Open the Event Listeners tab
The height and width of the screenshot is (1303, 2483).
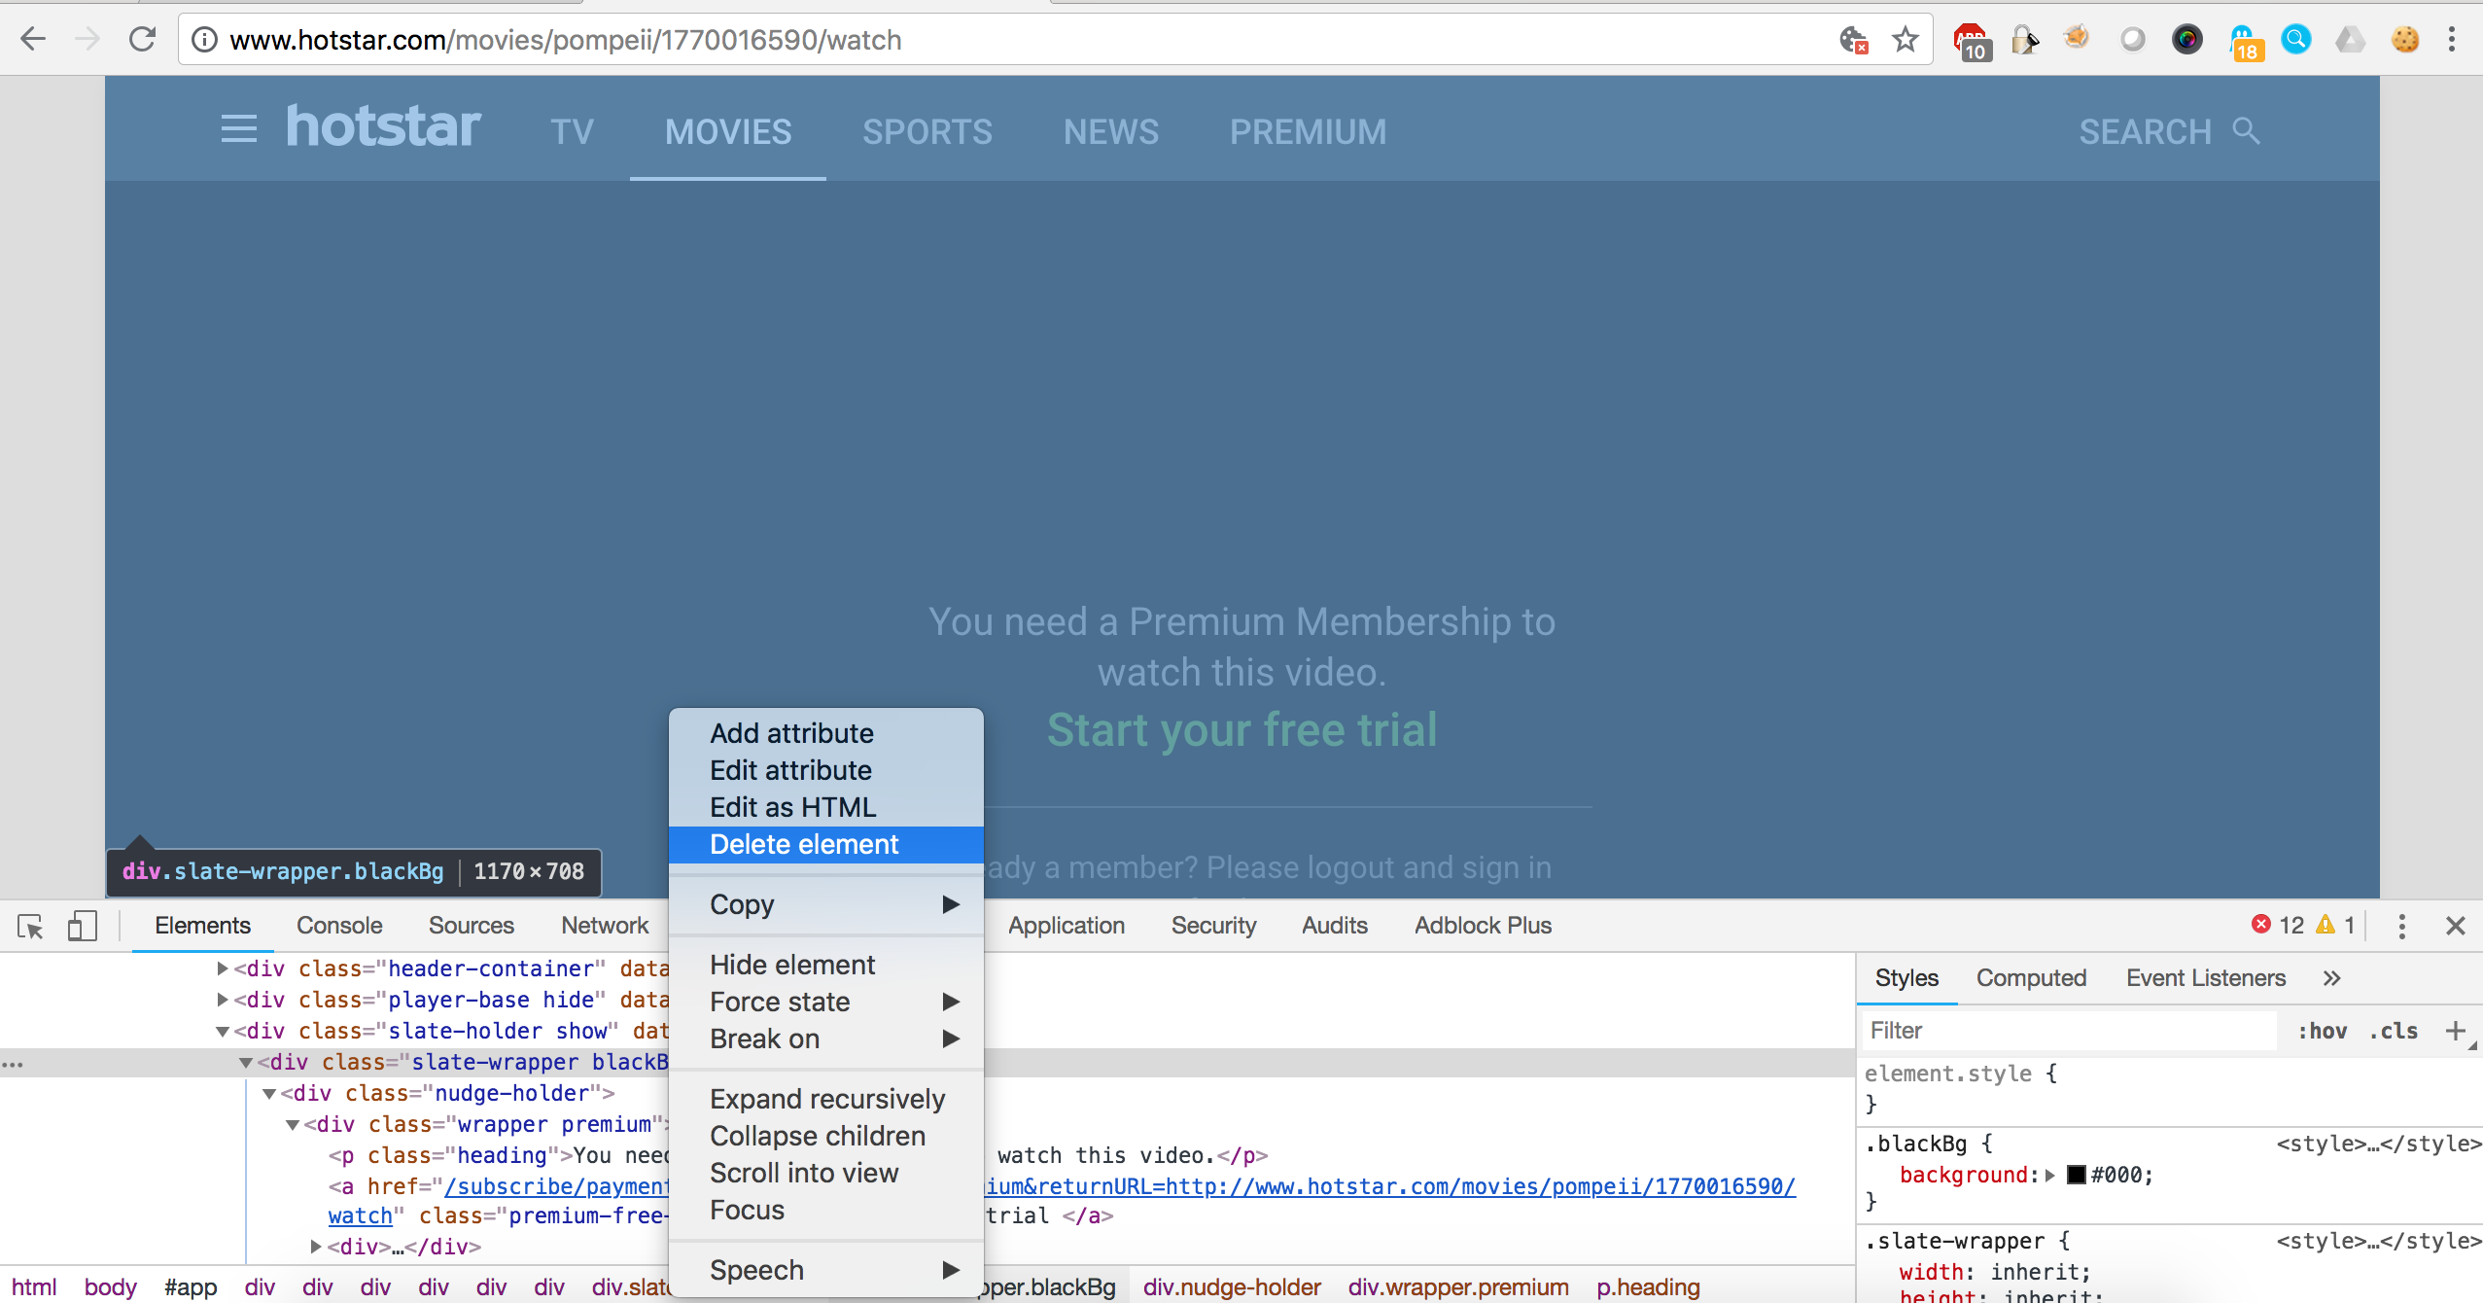click(2205, 978)
